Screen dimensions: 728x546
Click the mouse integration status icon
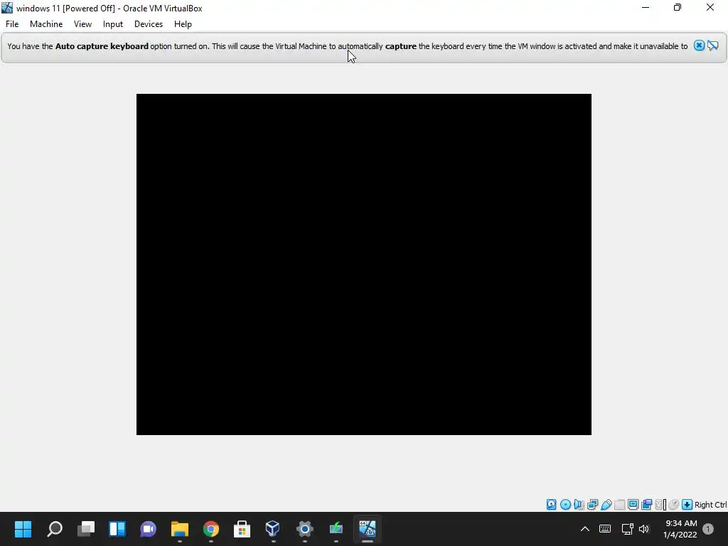pos(674,505)
